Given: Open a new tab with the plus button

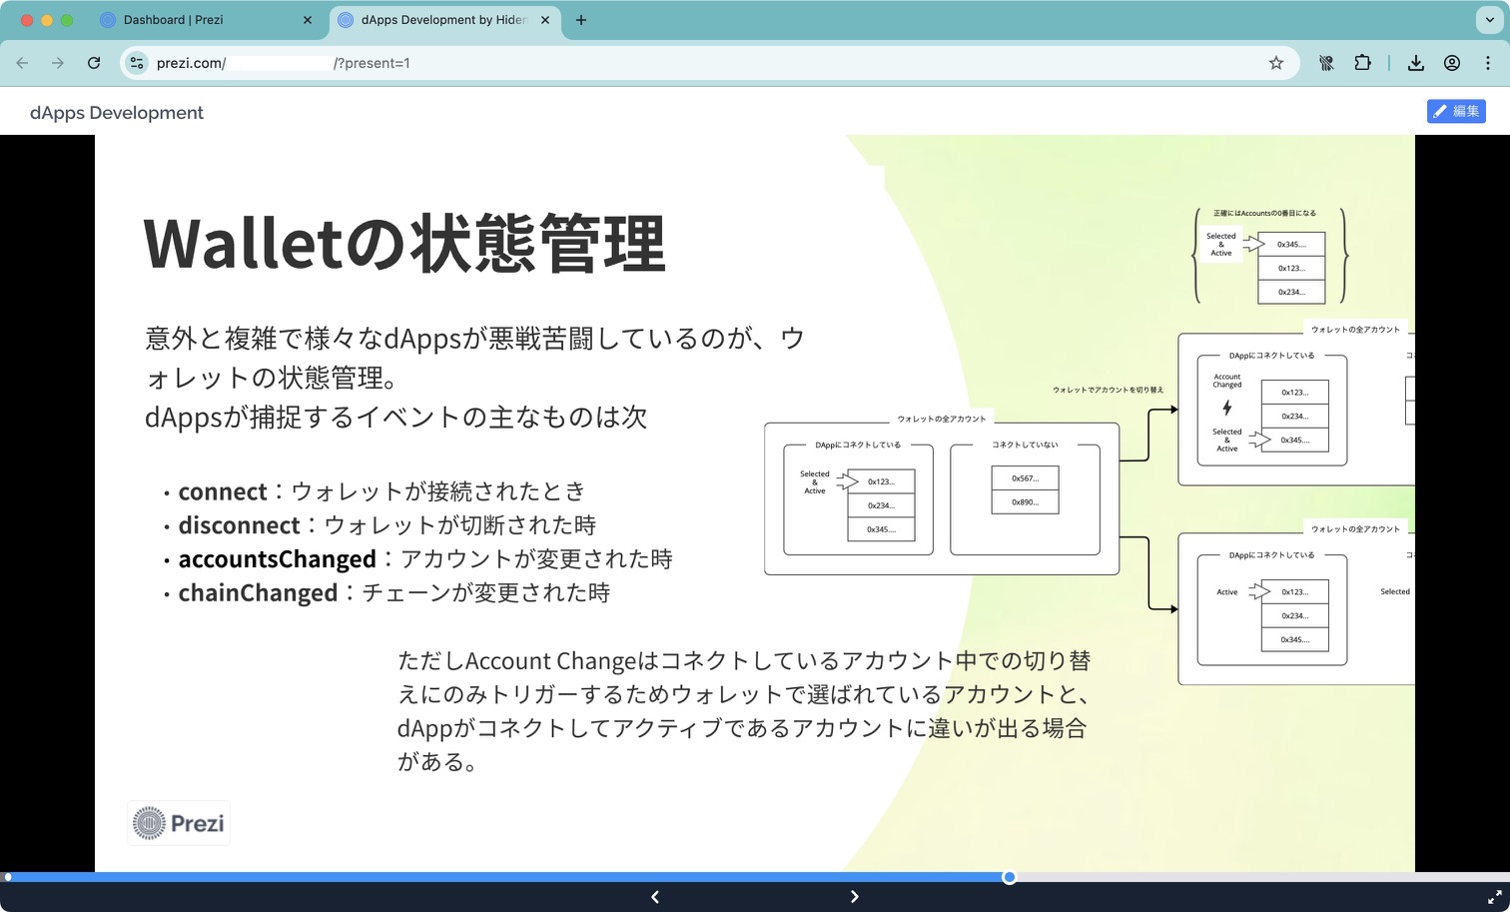Looking at the screenshot, I should (x=581, y=19).
